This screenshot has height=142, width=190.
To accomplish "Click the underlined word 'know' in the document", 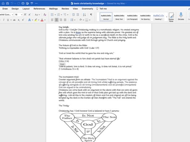I will tap(78, 32).
